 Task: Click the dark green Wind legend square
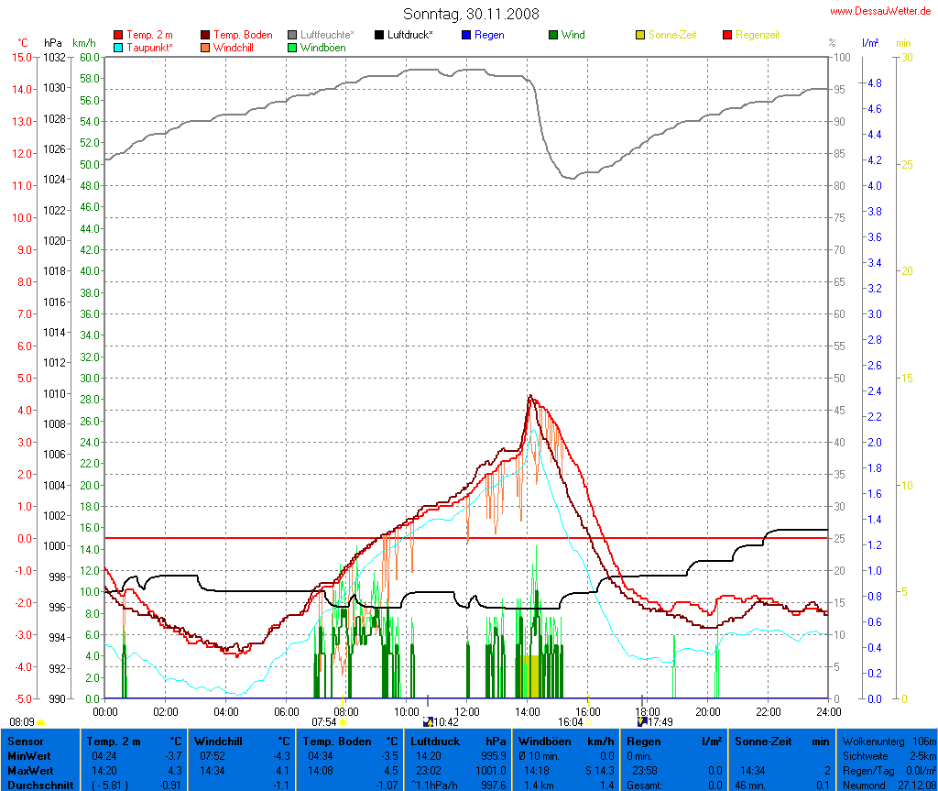pos(553,35)
